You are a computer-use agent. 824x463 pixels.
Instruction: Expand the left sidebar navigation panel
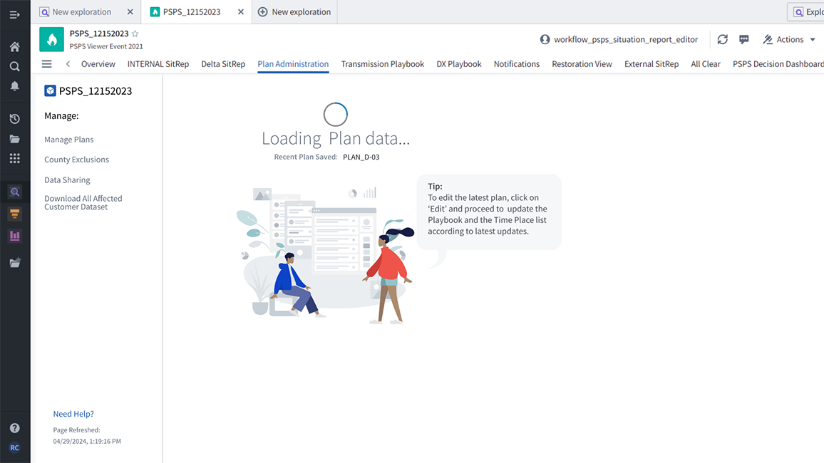(x=14, y=14)
